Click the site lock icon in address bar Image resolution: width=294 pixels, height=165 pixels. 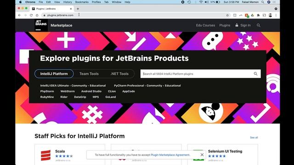[x=44, y=15]
